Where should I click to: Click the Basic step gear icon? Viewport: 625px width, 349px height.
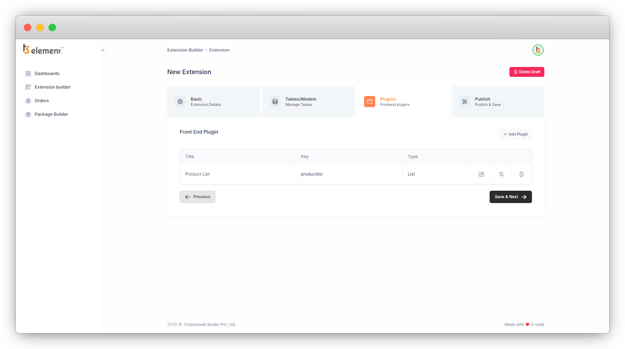[x=180, y=102]
